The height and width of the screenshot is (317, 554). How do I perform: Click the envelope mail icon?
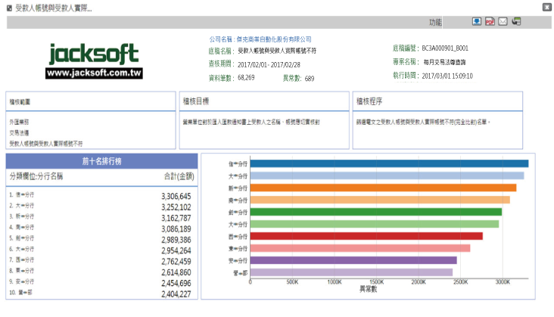[503, 22]
